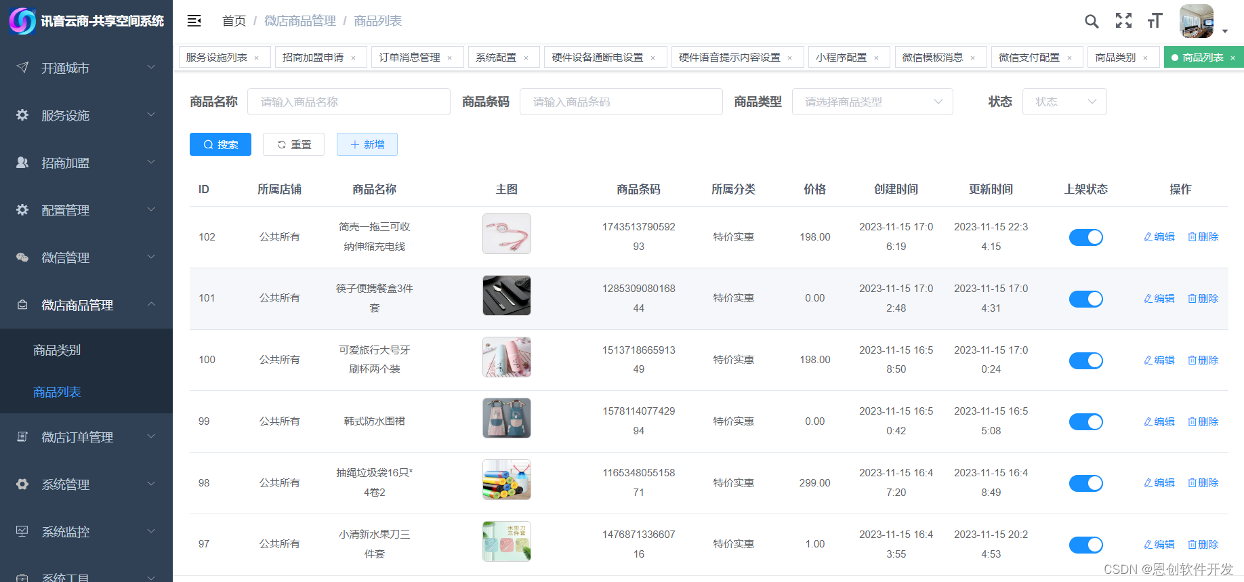This screenshot has height=582, width=1244.
Task: Click the 微店商品管理 bag icon
Action: (x=22, y=305)
